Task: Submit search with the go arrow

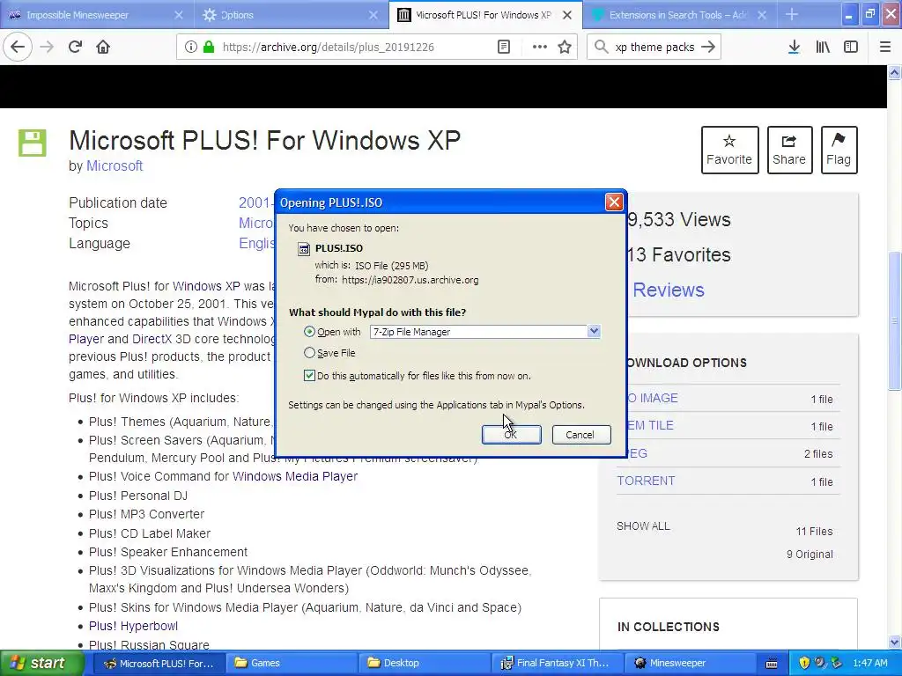Action: [x=709, y=48]
